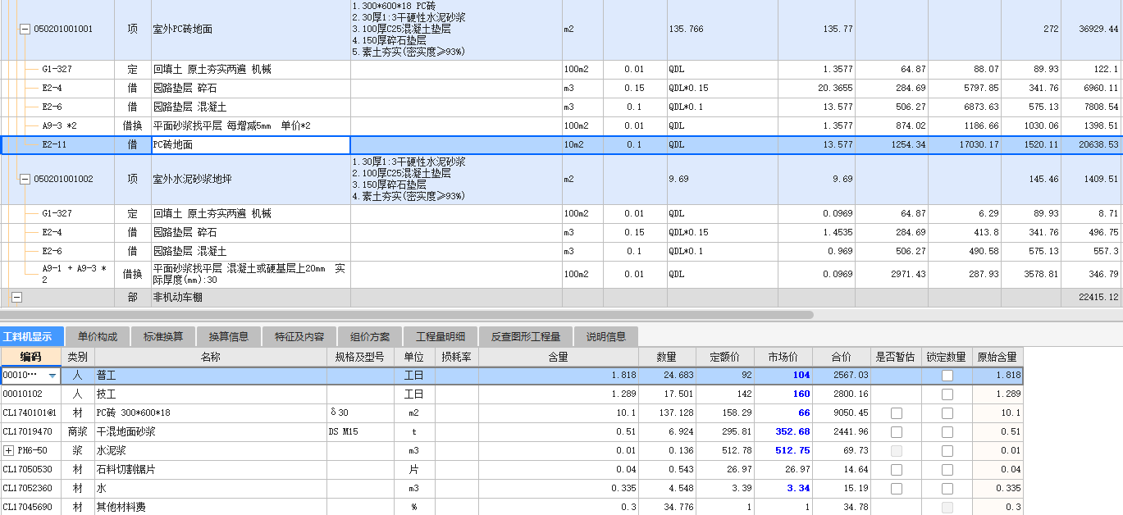Click the 编码 column header
This screenshot has width=1123, height=515.
[x=30, y=357]
